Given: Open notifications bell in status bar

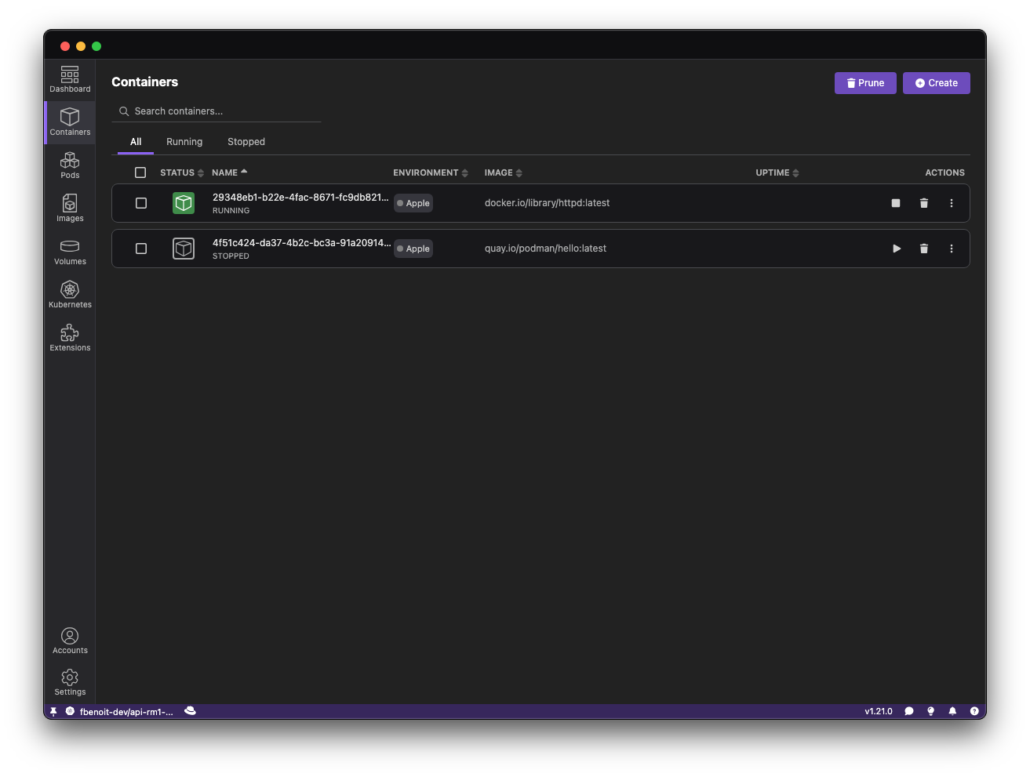Looking at the screenshot, I should click(x=952, y=711).
